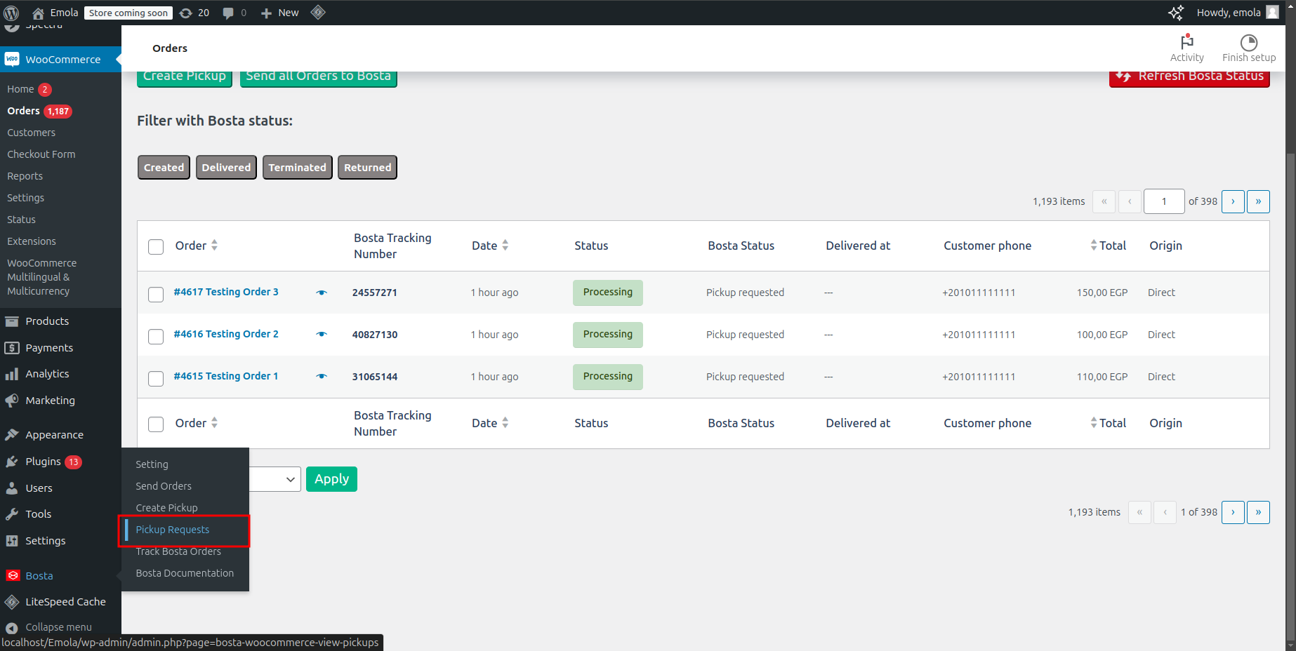Filter orders by Delivered Bosta status

pyautogui.click(x=226, y=168)
